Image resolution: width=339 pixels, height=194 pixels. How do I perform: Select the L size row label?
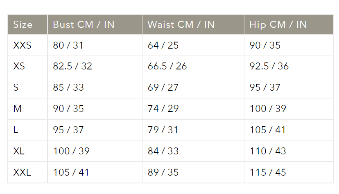pos(16,130)
